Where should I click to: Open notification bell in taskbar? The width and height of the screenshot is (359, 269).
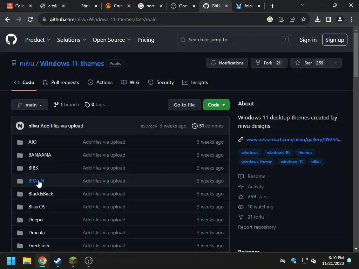[350, 261]
